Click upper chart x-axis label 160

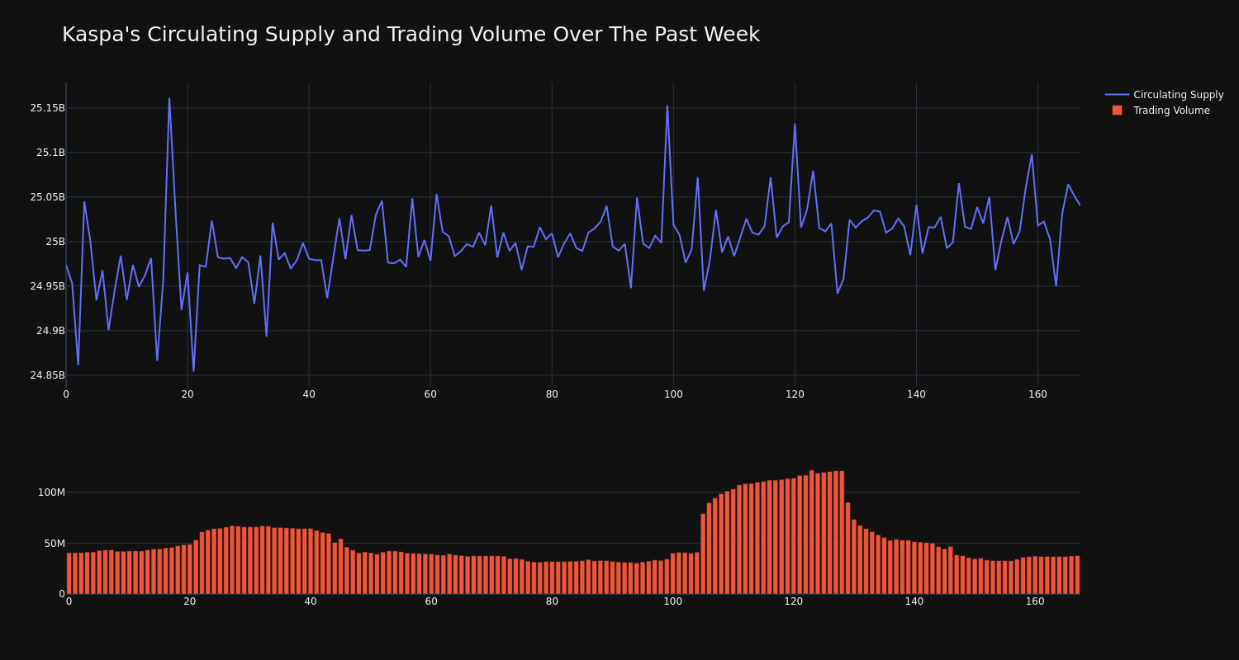pos(1037,394)
